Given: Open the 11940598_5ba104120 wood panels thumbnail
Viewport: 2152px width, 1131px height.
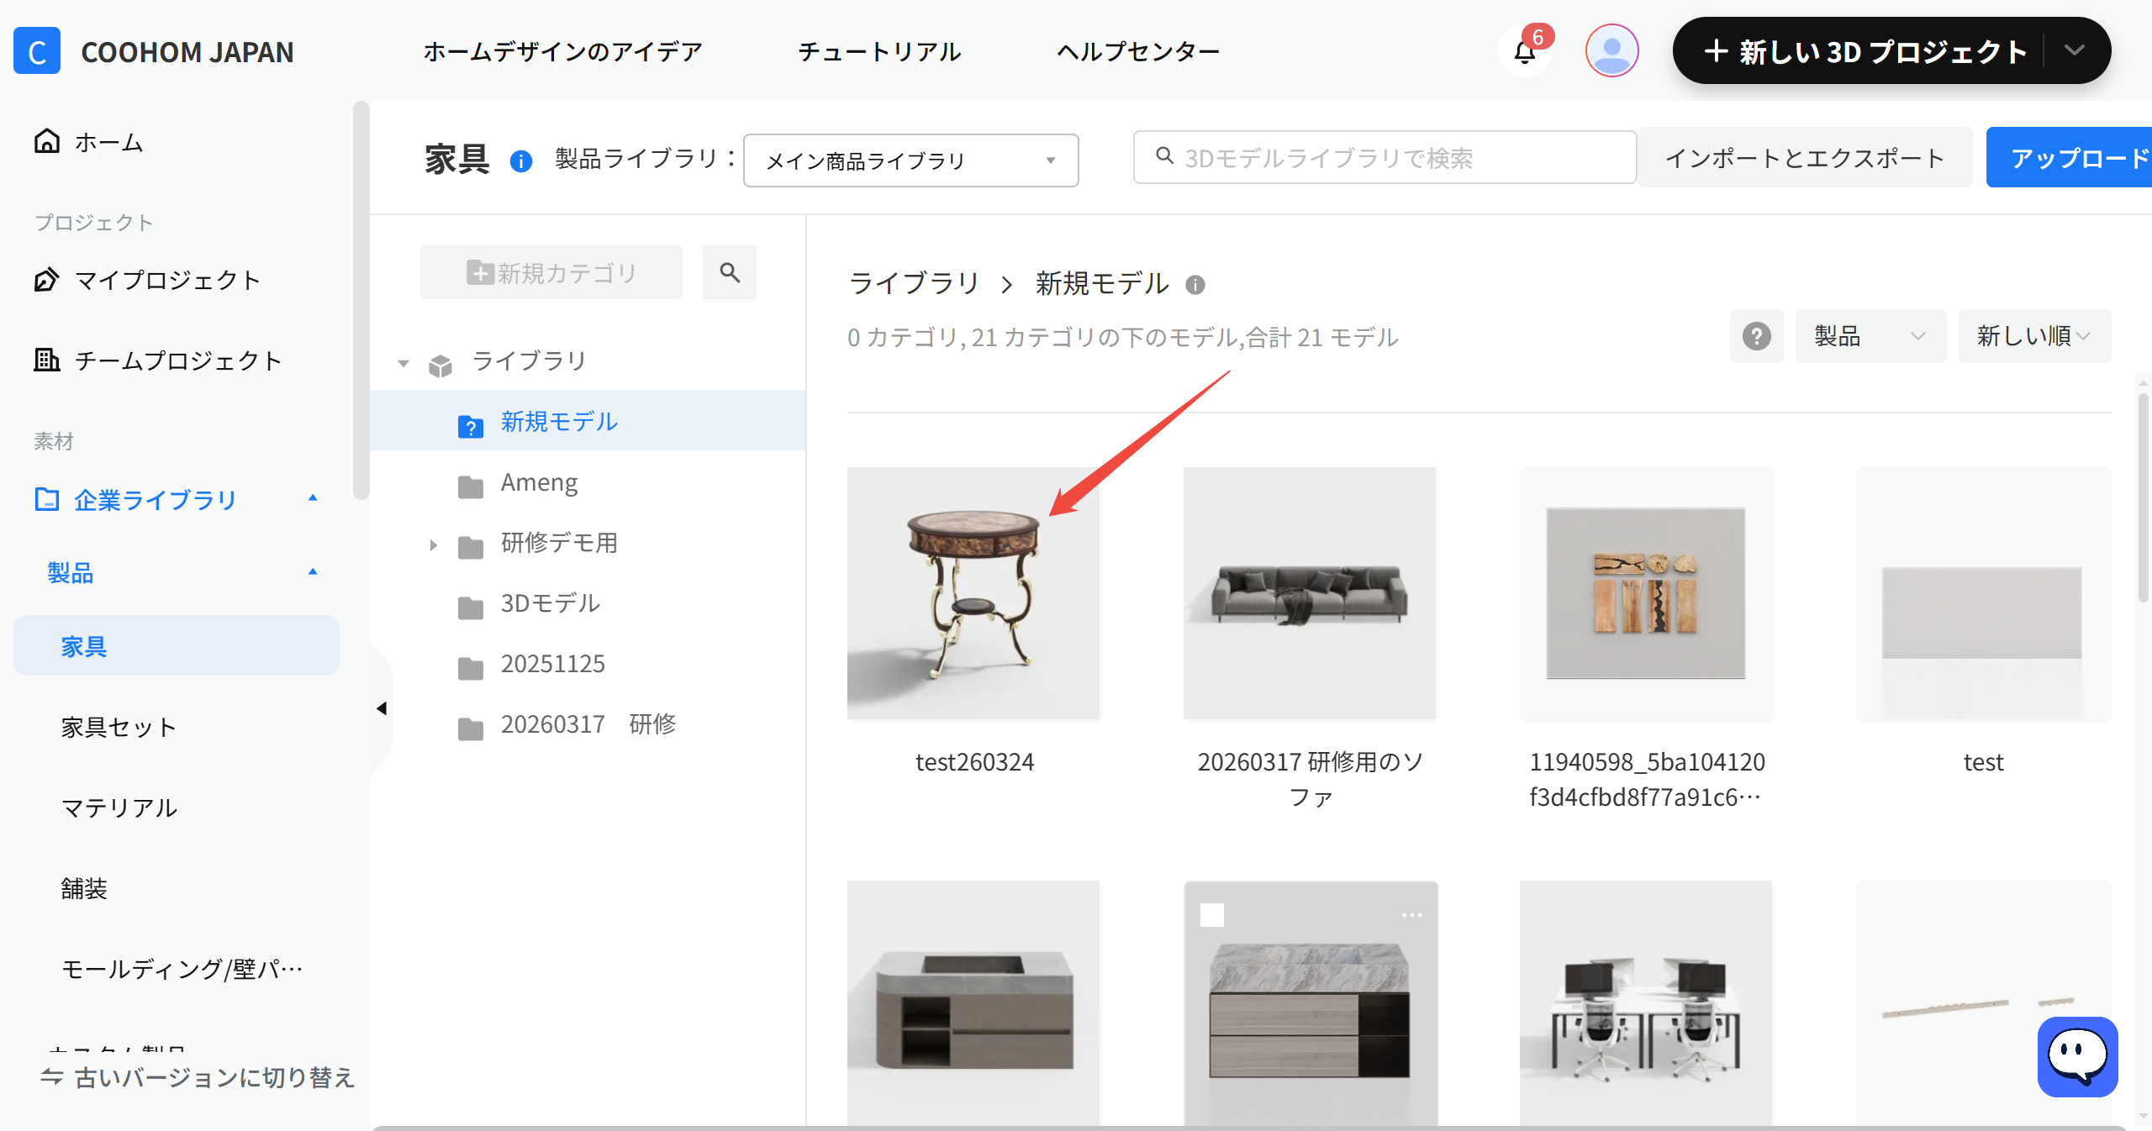Looking at the screenshot, I should click(1647, 593).
